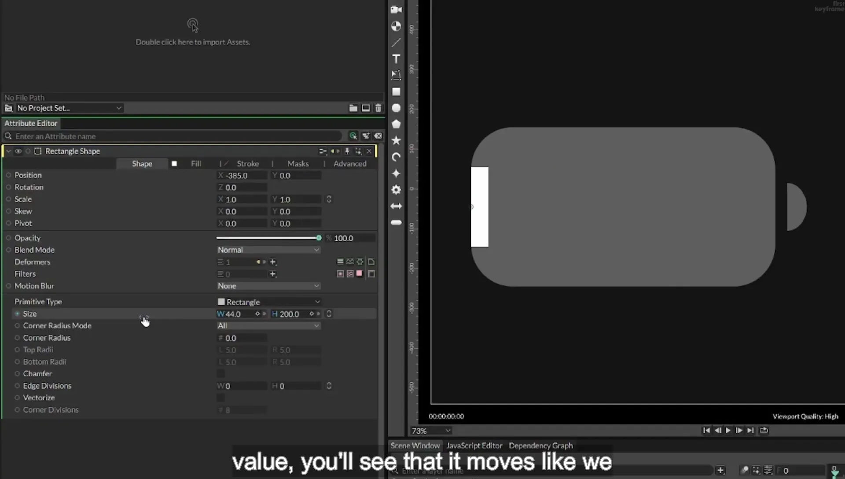Screen dimensions: 845x479
Task: Add a new Deformer with plus button
Action: 273,262
